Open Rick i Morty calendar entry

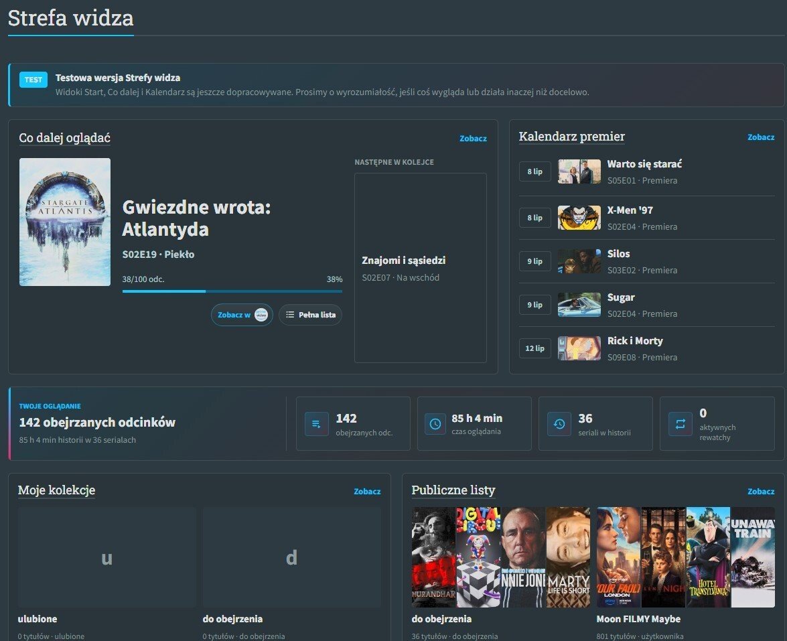(x=646, y=349)
